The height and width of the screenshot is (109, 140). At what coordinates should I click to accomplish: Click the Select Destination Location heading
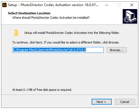(x=29, y=13)
